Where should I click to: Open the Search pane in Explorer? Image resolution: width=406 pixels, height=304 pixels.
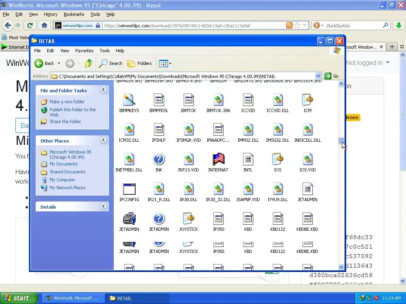[110, 63]
